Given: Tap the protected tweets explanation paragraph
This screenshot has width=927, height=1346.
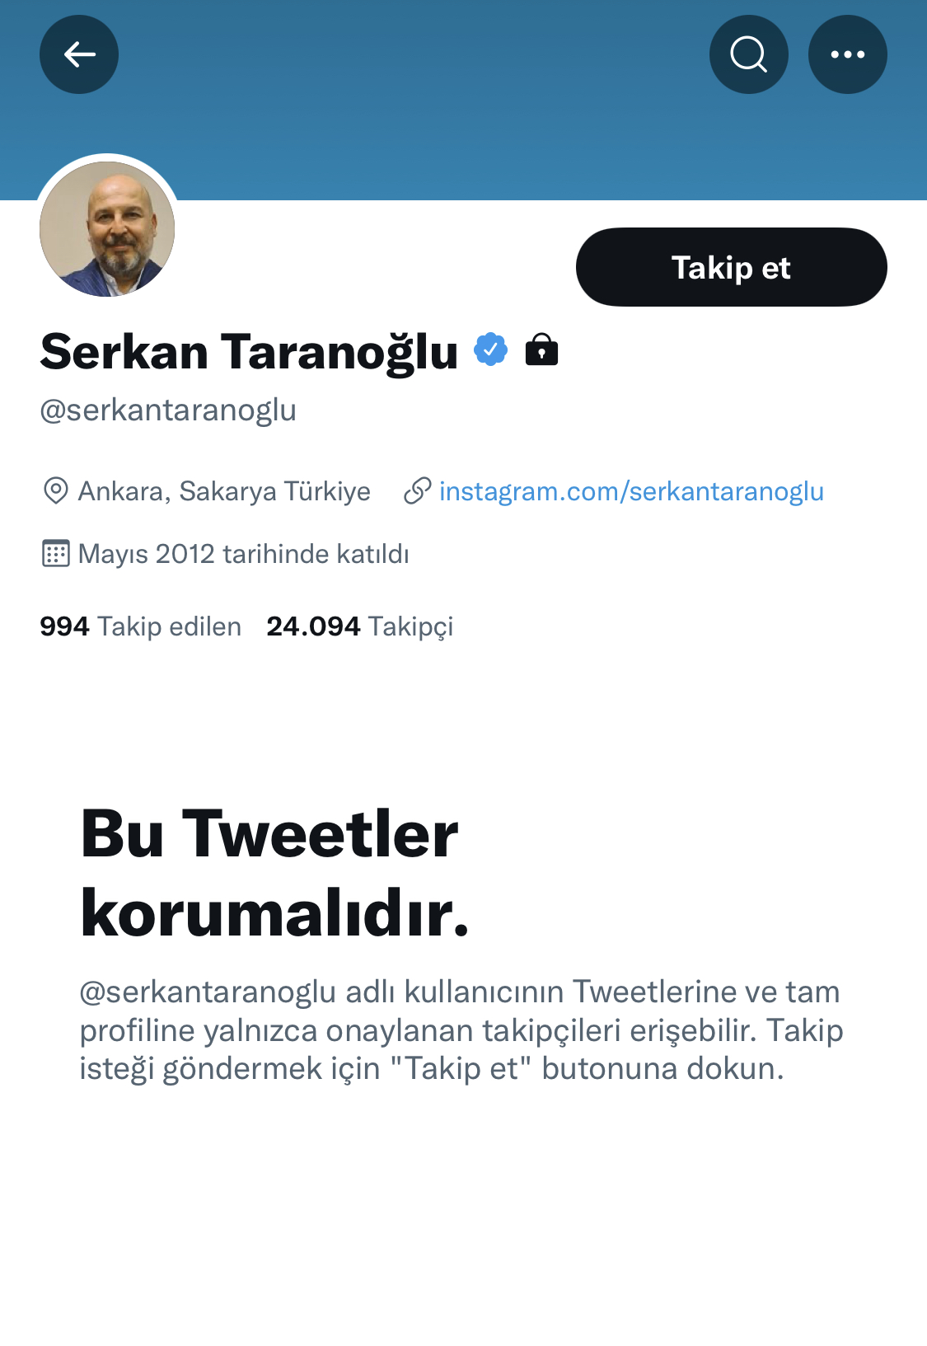Looking at the screenshot, I should (x=461, y=1030).
